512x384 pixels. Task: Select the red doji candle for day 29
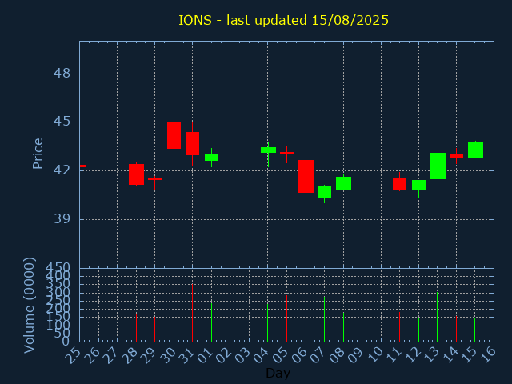(x=154, y=178)
